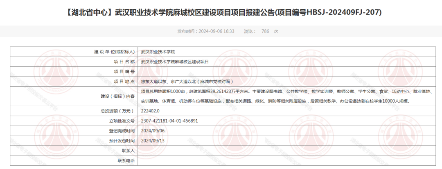Click the view count 786
The image size is (442, 169).
(x=265, y=31)
